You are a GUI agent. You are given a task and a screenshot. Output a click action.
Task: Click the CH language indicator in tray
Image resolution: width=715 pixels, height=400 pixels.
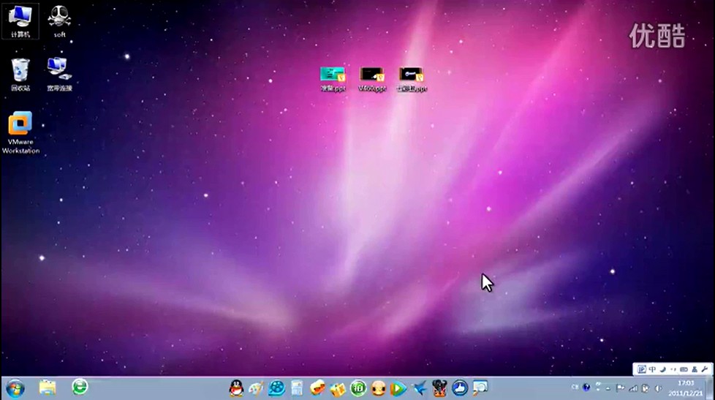(575, 388)
